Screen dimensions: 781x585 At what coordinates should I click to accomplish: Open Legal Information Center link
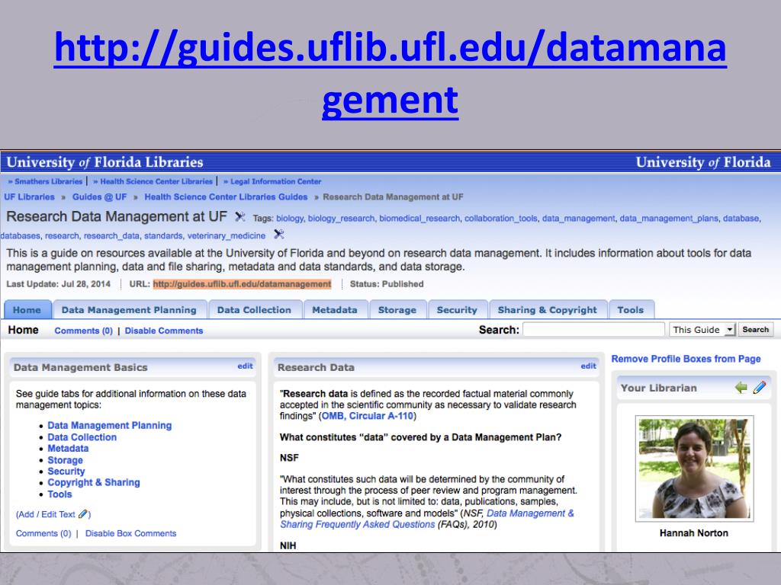pos(275,181)
